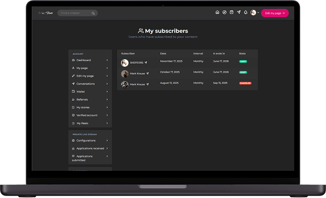The image size is (326, 198).
Task: Click the search magnifier icon
Action: point(93,13)
